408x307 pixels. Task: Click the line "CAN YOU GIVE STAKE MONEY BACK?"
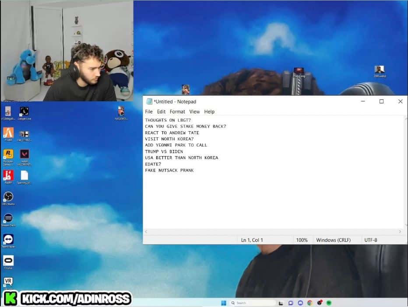click(186, 126)
